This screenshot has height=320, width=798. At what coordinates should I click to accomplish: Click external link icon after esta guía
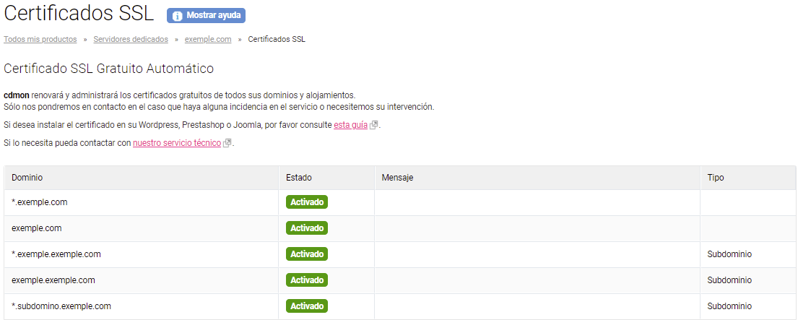373,125
